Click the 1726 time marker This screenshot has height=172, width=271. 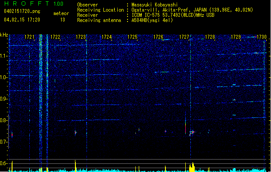(x=158, y=37)
